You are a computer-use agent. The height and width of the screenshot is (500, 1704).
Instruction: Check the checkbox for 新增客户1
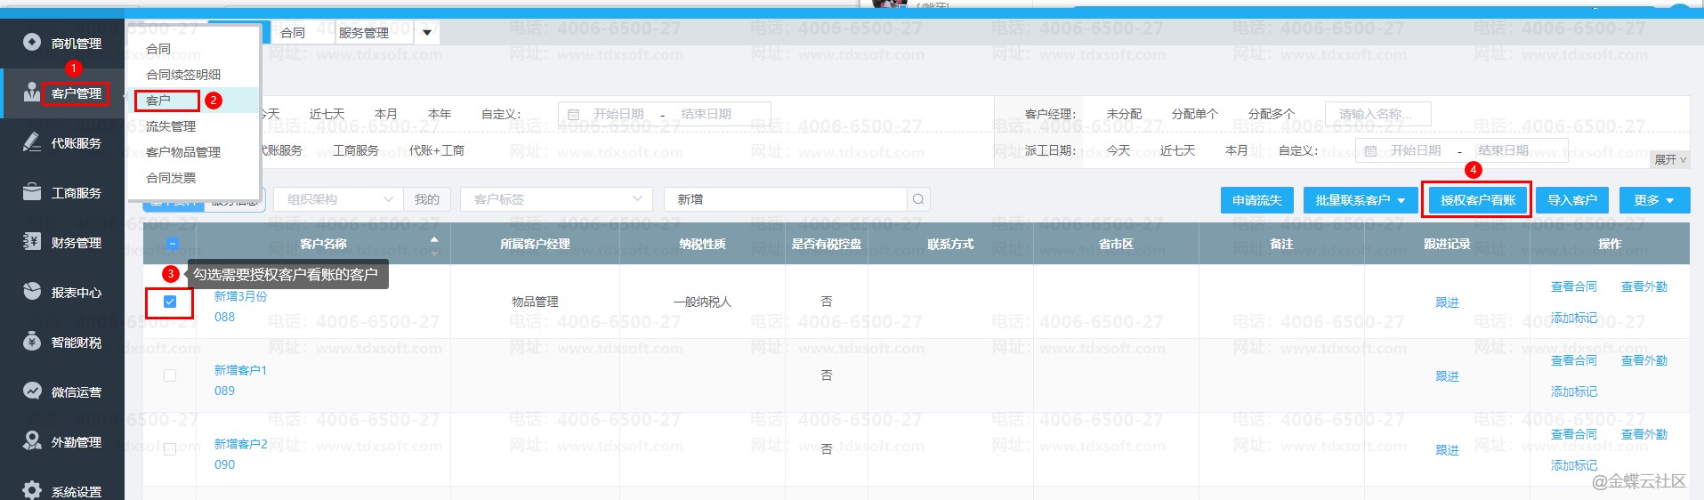click(x=170, y=375)
